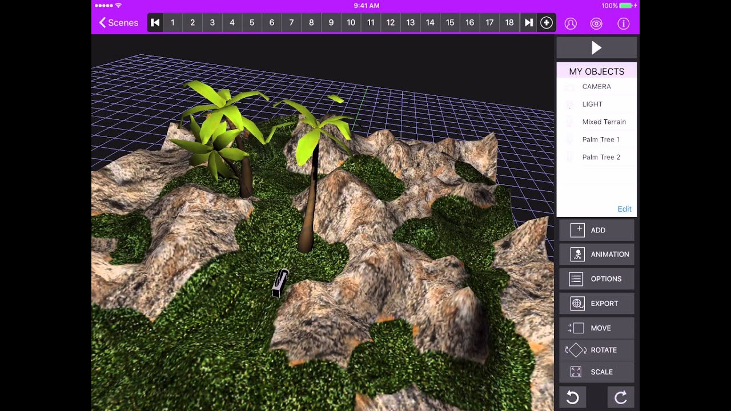Screen dimensions: 731x411
Task: Select CAMERA in My Objects
Action: (x=597, y=87)
